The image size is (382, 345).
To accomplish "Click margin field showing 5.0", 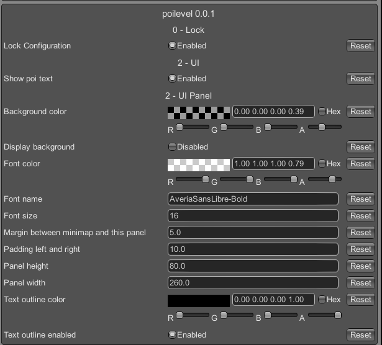I will pos(253,233).
